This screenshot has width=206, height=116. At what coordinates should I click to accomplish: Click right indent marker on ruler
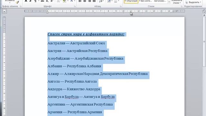(x=173, y=12)
